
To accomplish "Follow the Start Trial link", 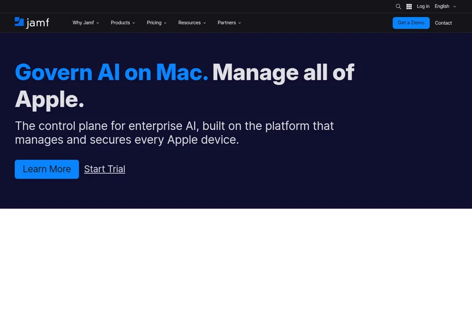I will coord(104,169).
